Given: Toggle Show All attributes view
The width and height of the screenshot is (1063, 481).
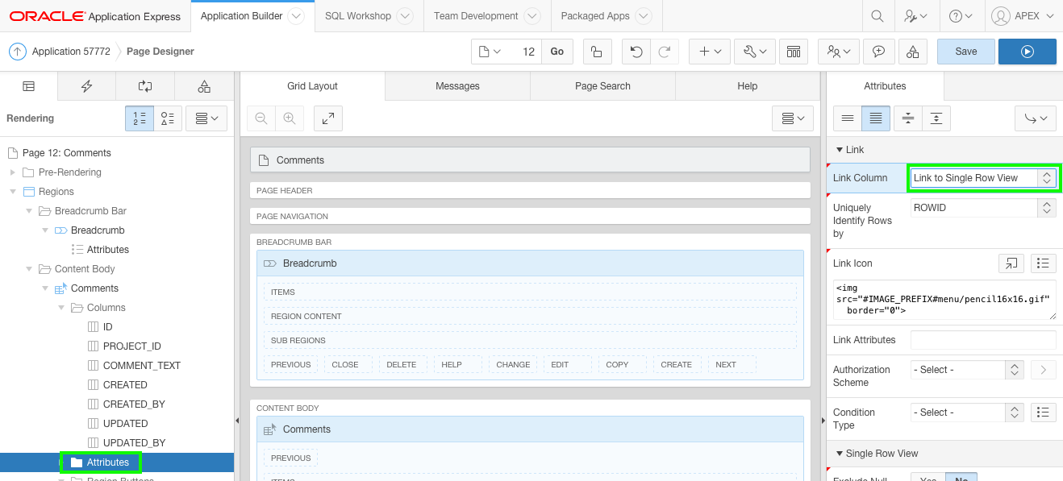Looking at the screenshot, I should pos(876,118).
